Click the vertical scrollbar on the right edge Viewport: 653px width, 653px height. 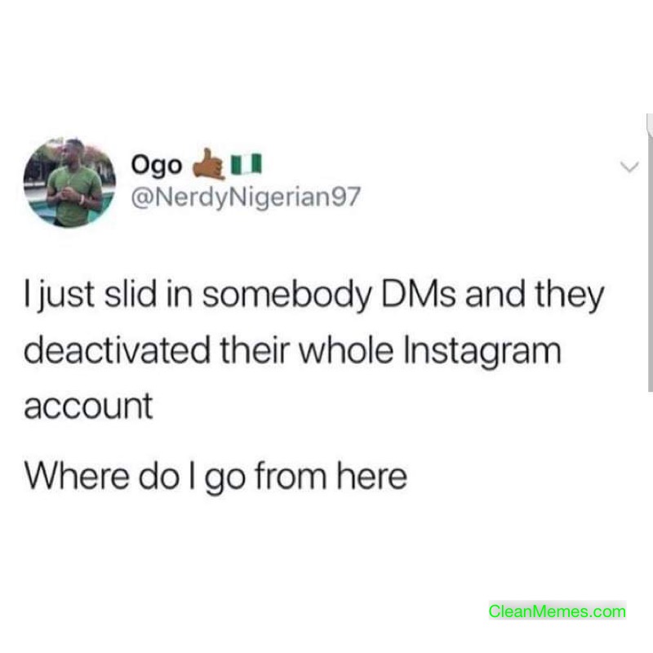tap(650, 253)
